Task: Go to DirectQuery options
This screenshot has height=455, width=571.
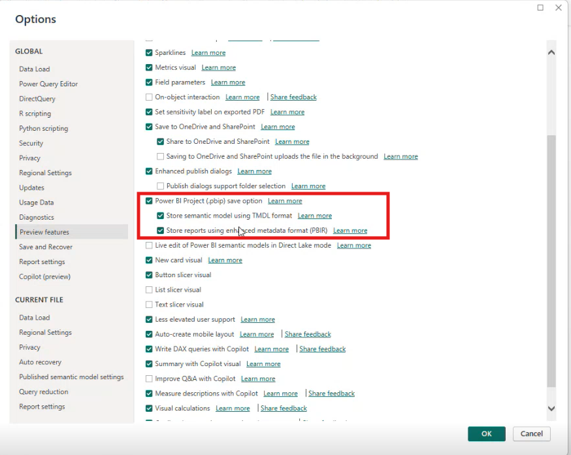Action: click(x=37, y=99)
